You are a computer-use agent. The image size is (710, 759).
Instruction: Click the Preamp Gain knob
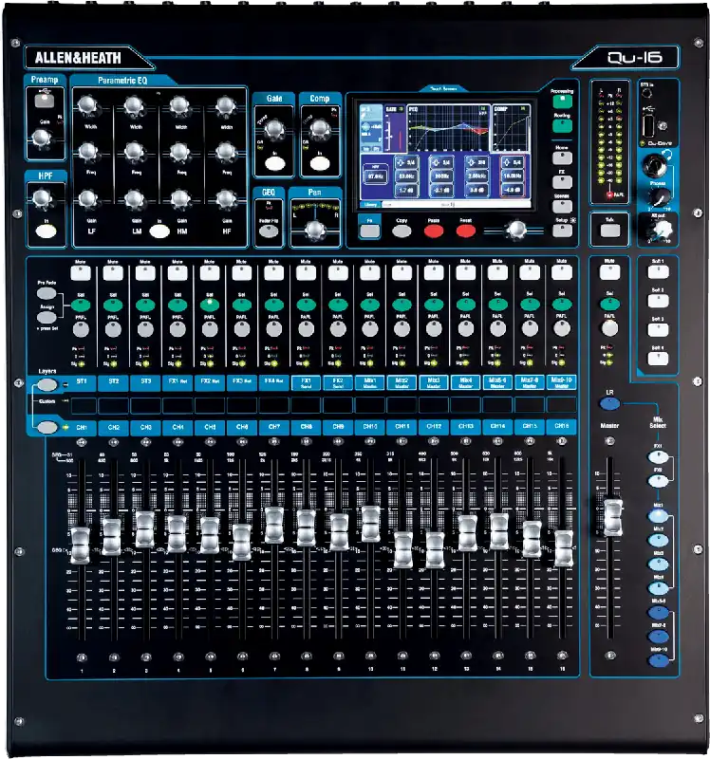(x=42, y=139)
